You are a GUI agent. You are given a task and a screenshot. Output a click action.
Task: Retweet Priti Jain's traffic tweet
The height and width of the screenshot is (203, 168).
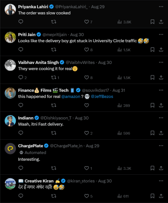(53, 49)
